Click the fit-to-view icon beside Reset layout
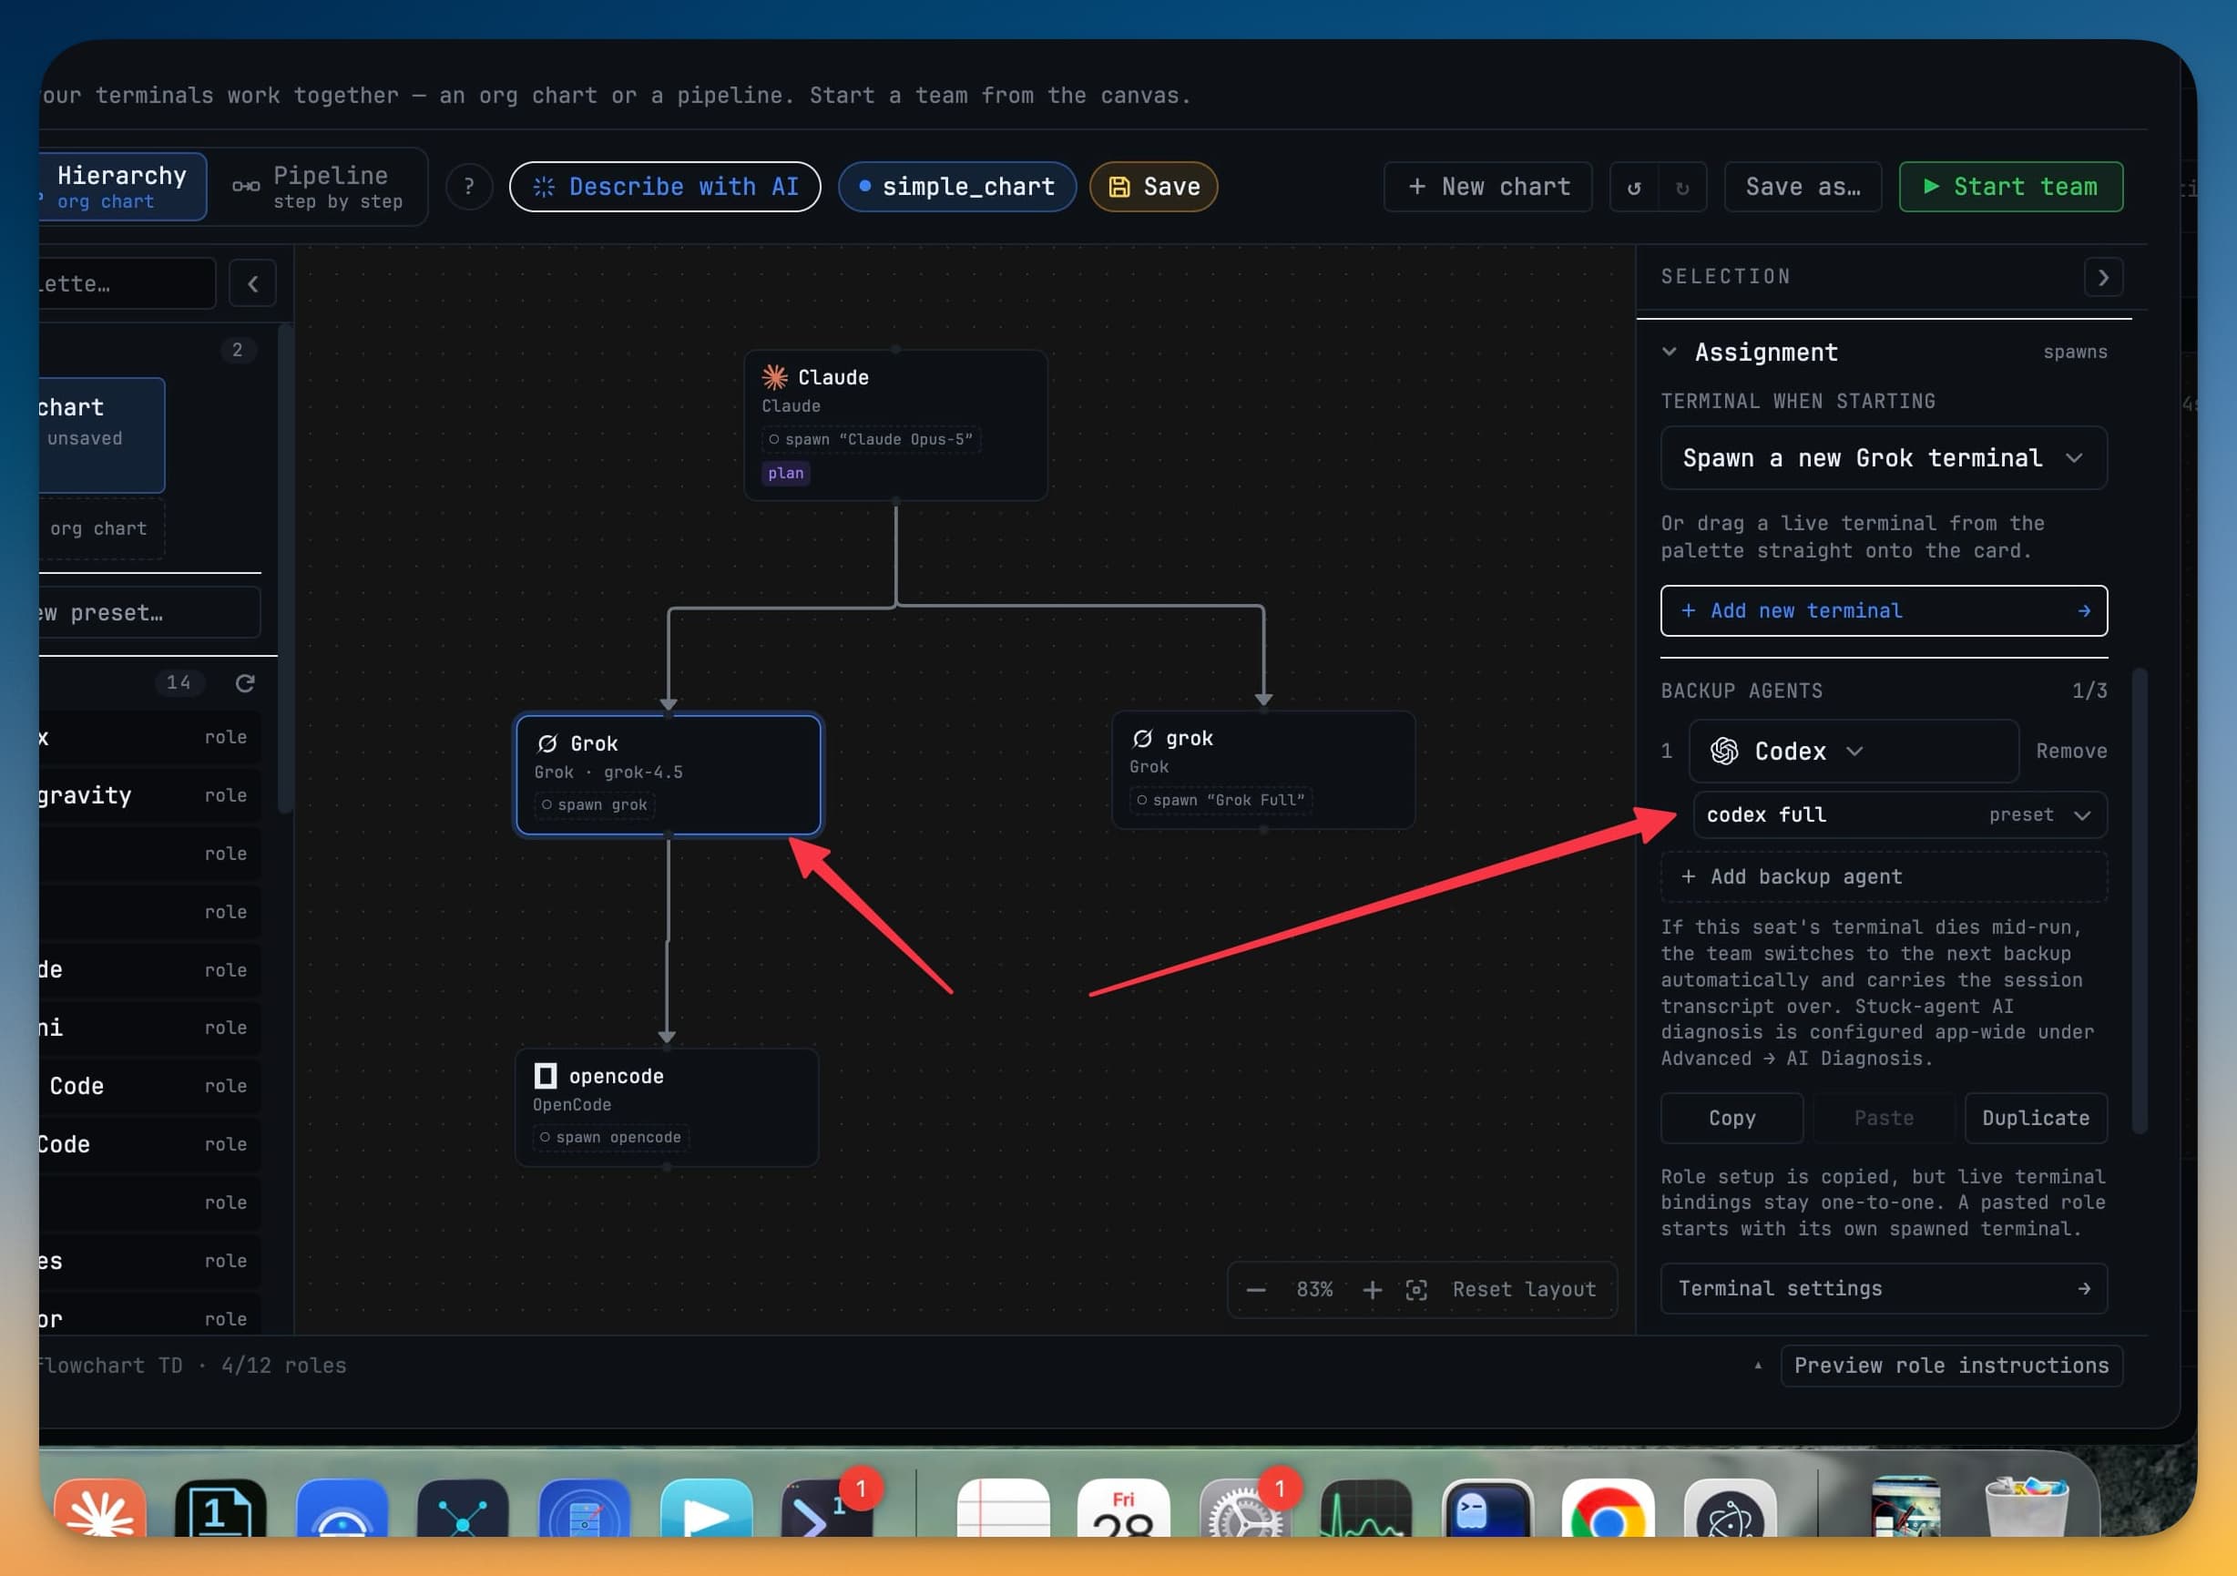Viewport: 2237px width, 1576px height. (x=1416, y=1289)
